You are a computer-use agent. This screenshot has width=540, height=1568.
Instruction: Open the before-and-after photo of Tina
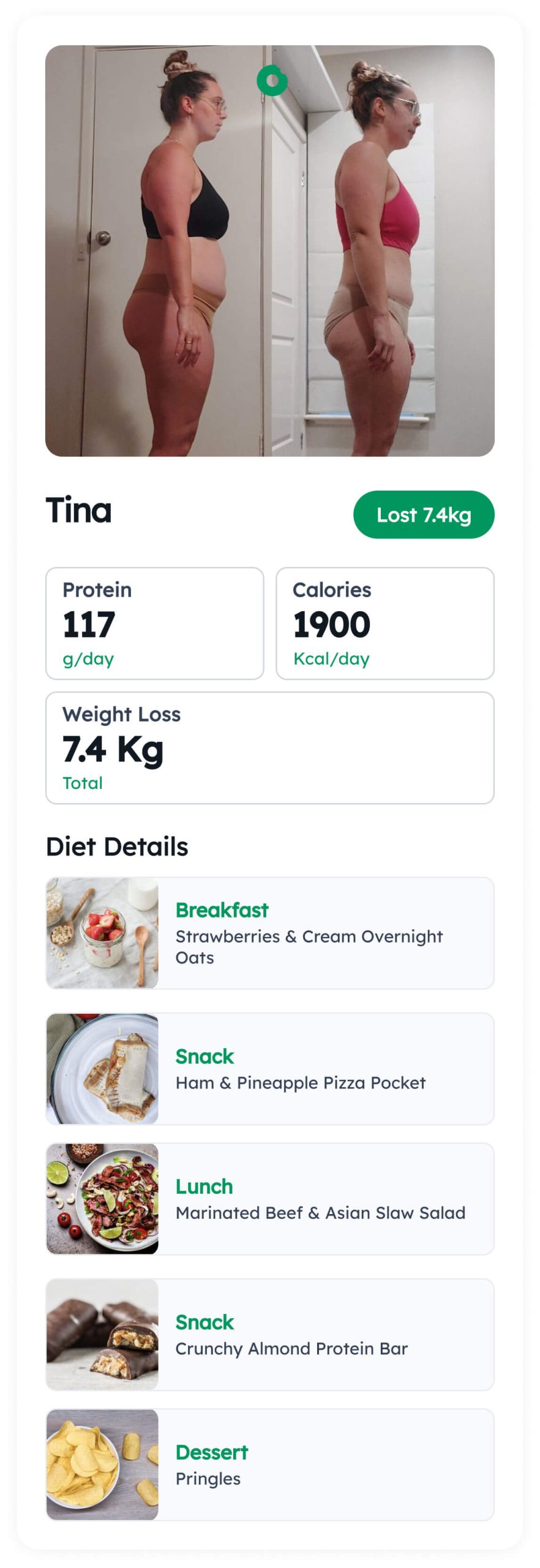(270, 251)
